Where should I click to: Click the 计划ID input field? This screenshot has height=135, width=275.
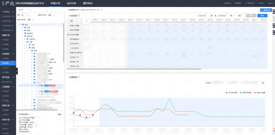click(236, 83)
